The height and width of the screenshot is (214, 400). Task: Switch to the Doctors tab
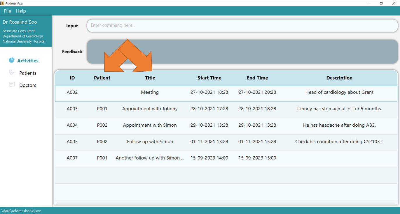(28, 85)
